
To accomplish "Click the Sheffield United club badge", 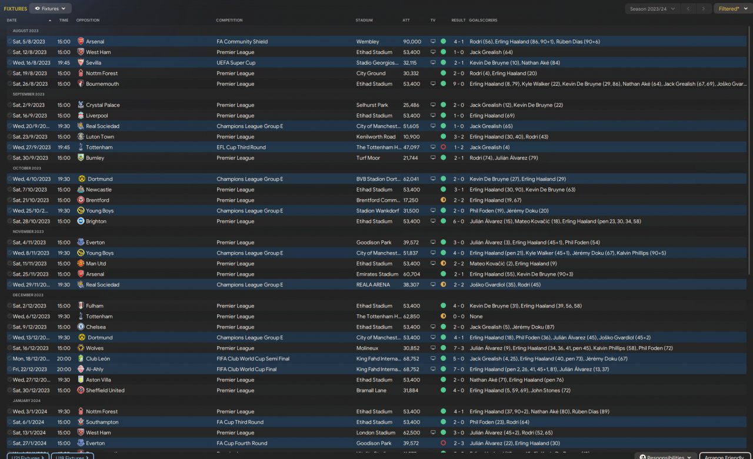I will click(x=81, y=391).
